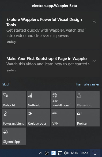The width and height of the screenshot is (102, 157).
Task: Open the Projiser display tile
Action: click(88, 118)
